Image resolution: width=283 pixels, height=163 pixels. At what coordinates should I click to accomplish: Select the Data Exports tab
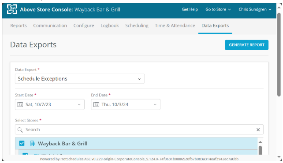(215, 26)
